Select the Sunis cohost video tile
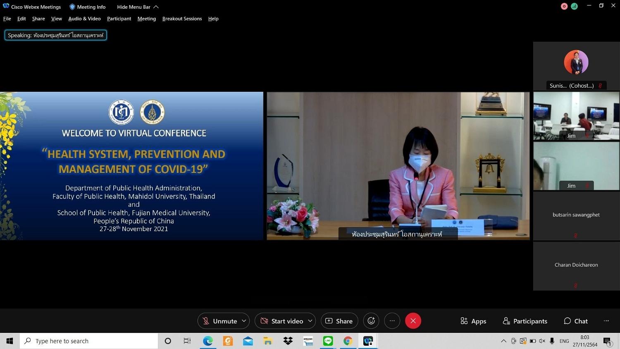The width and height of the screenshot is (620, 349). point(576,66)
